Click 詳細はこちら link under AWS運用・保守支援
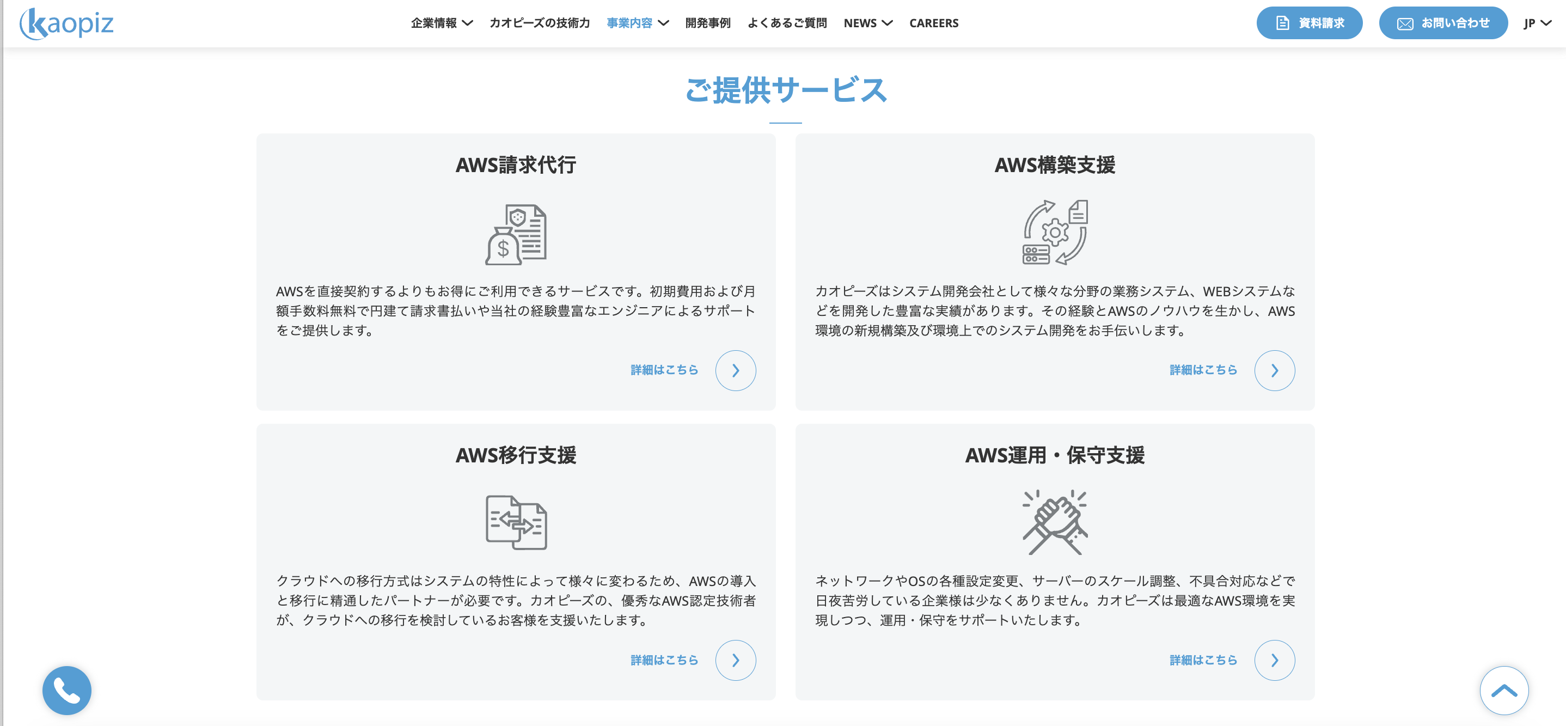1566x726 pixels. tap(1203, 660)
